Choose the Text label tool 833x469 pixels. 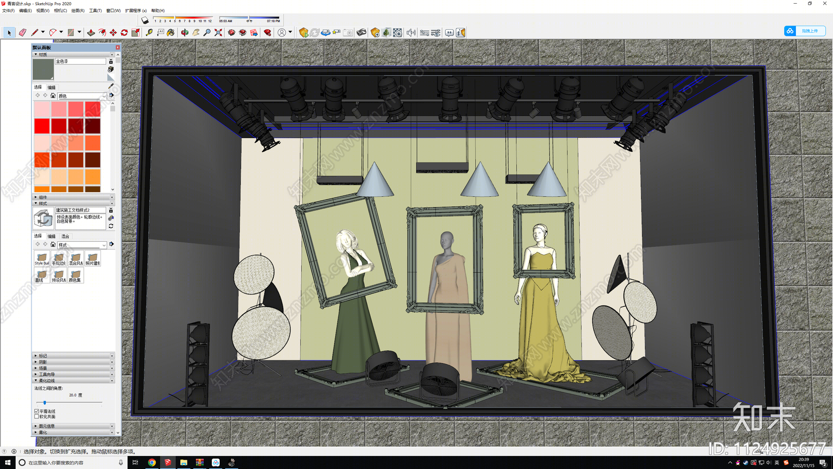click(160, 32)
